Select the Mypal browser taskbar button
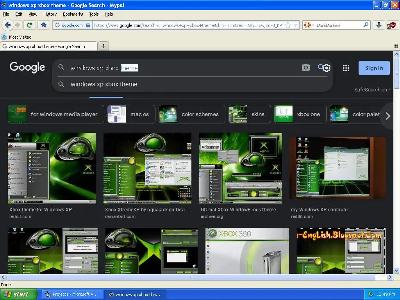 click(x=136, y=295)
